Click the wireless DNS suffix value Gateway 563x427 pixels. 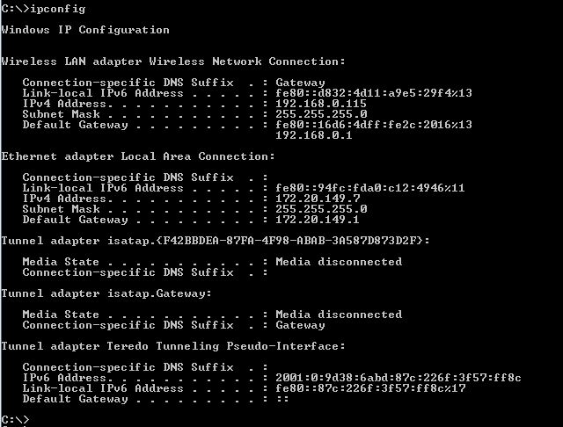click(x=300, y=82)
